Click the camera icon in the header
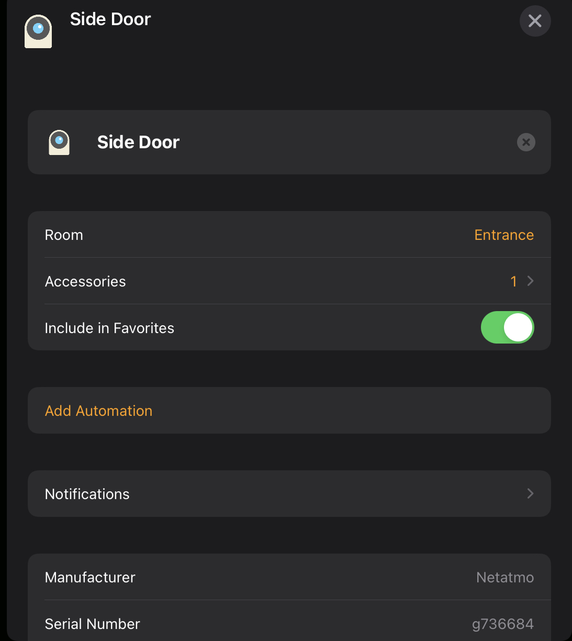572x641 pixels. [38, 31]
